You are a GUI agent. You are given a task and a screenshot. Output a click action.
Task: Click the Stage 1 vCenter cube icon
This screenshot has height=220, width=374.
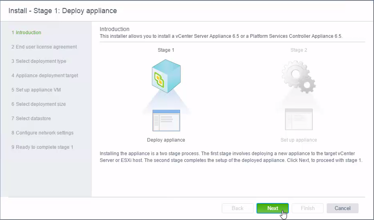166,76
